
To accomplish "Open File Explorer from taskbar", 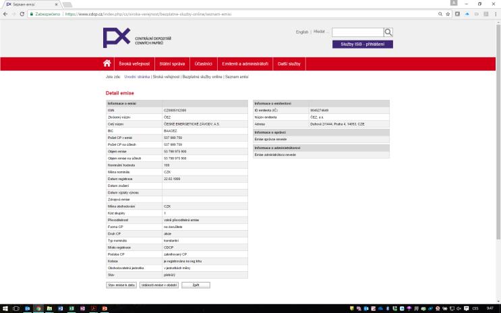I will (x=49, y=308).
